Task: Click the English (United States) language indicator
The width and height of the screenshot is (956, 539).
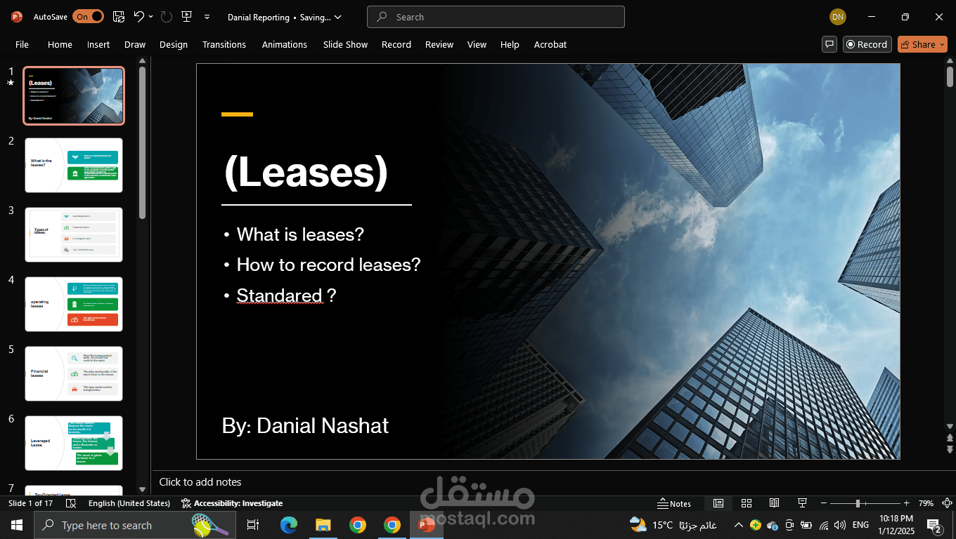Action: tap(129, 503)
